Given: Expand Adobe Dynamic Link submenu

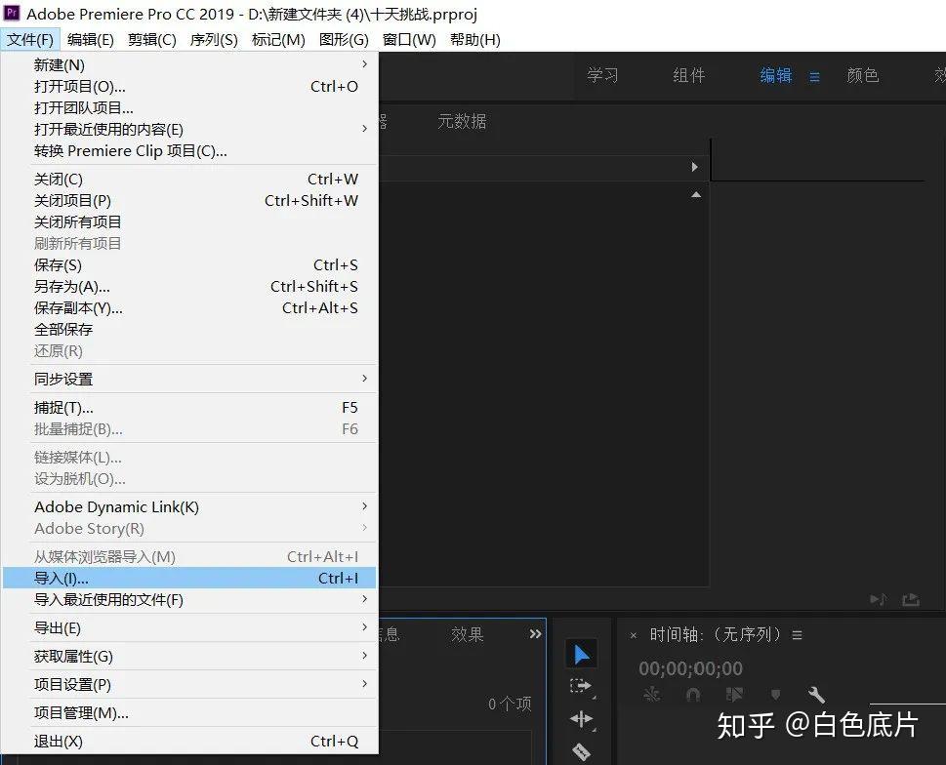Looking at the screenshot, I should pyautogui.click(x=189, y=506).
